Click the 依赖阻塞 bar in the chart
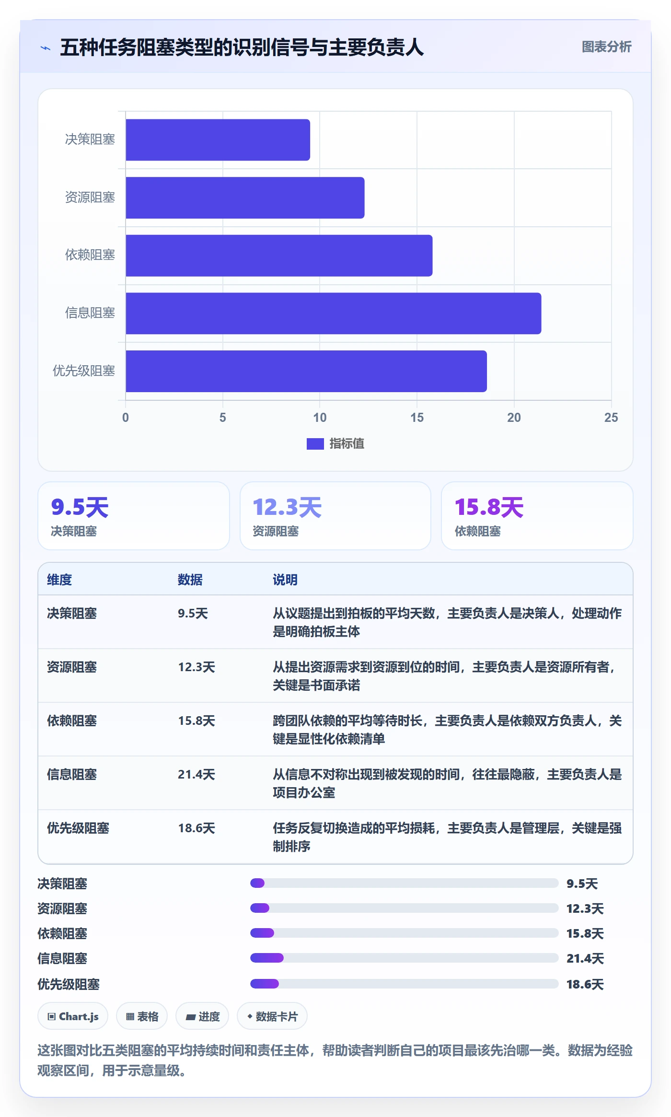 pos(279,256)
